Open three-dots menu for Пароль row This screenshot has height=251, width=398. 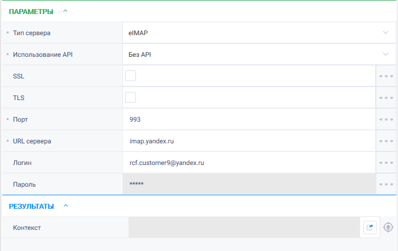tap(386, 184)
